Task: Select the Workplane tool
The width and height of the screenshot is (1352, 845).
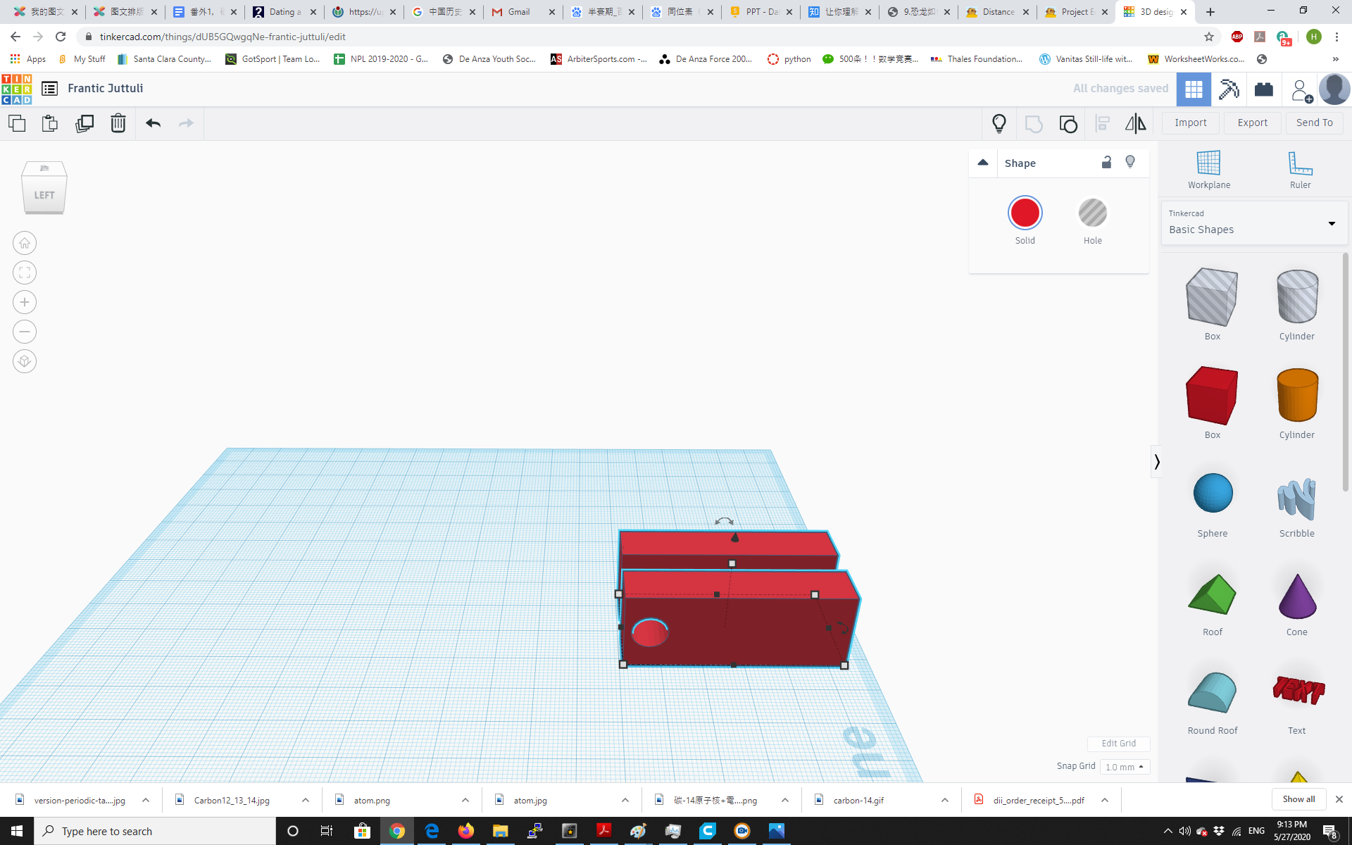Action: point(1209,170)
